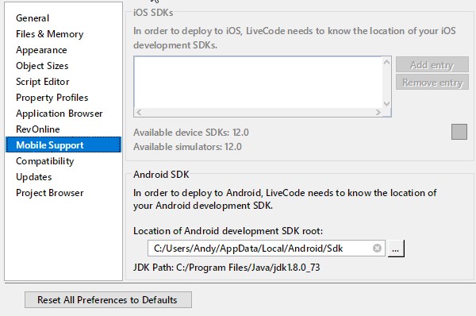The image size is (476, 316).
Task: Click Add entry for iOS SDKs
Action: pos(432,65)
